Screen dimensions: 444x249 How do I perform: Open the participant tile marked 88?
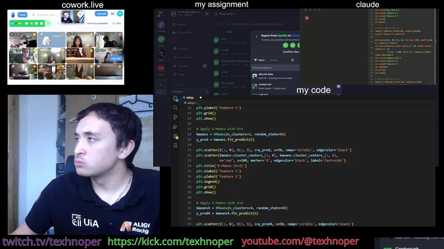[x=23, y=39]
